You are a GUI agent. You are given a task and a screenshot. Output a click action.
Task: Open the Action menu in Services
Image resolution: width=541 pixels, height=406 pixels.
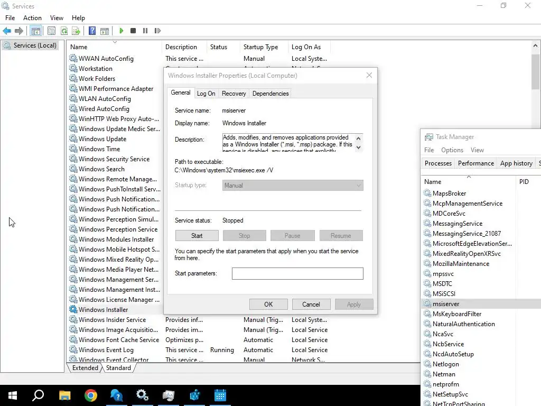pyautogui.click(x=32, y=18)
